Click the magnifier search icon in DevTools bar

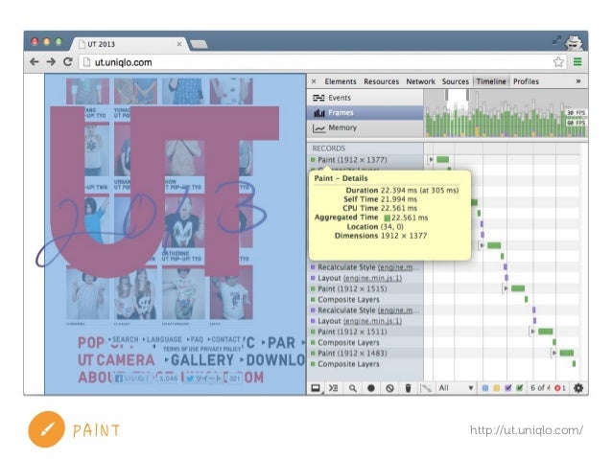click(352, 388)
